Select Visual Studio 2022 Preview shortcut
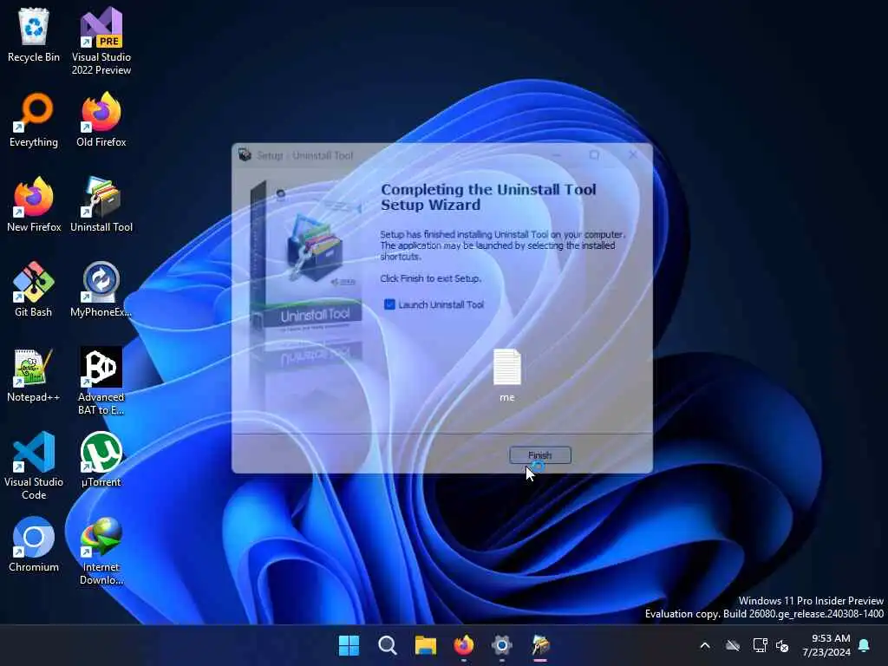Screen dimensions: 888x666 [101, 41]
